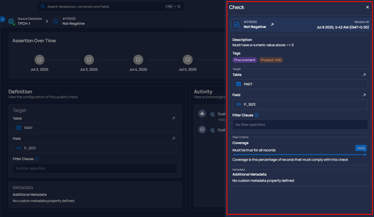The image size is (374, 217).
Task: Open the Table link arrow in Definition section
Action: [x=173, y=118]
